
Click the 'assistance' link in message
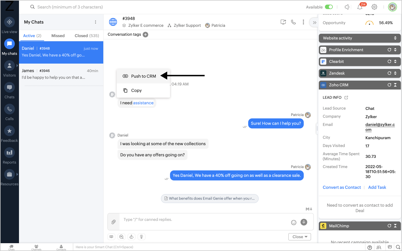(143, 103)
